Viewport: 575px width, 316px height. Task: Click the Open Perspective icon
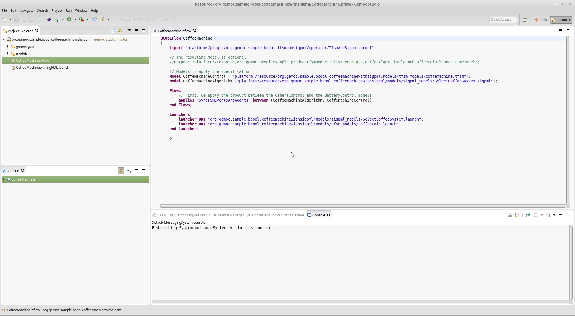[x=525, y=20]
